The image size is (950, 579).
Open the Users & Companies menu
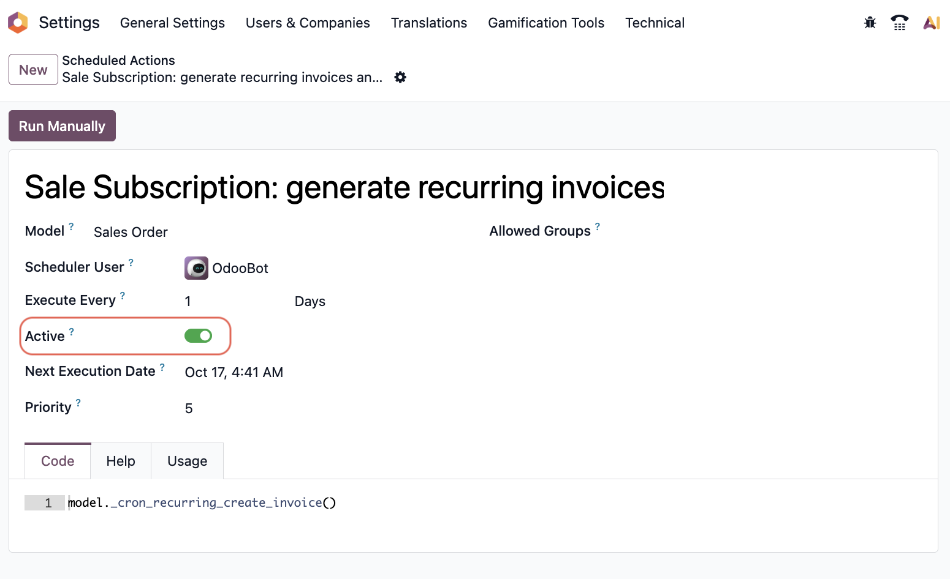pyautogui.click(x=308, y=23)
